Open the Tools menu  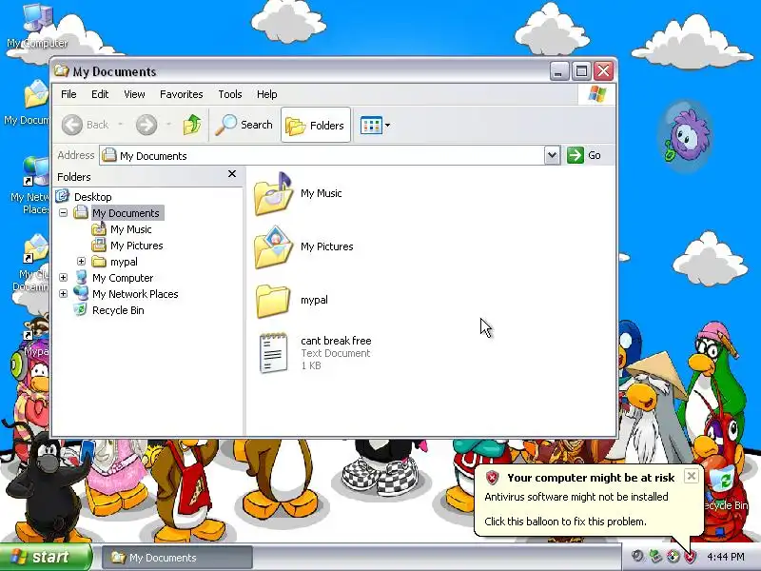[230, 94]
